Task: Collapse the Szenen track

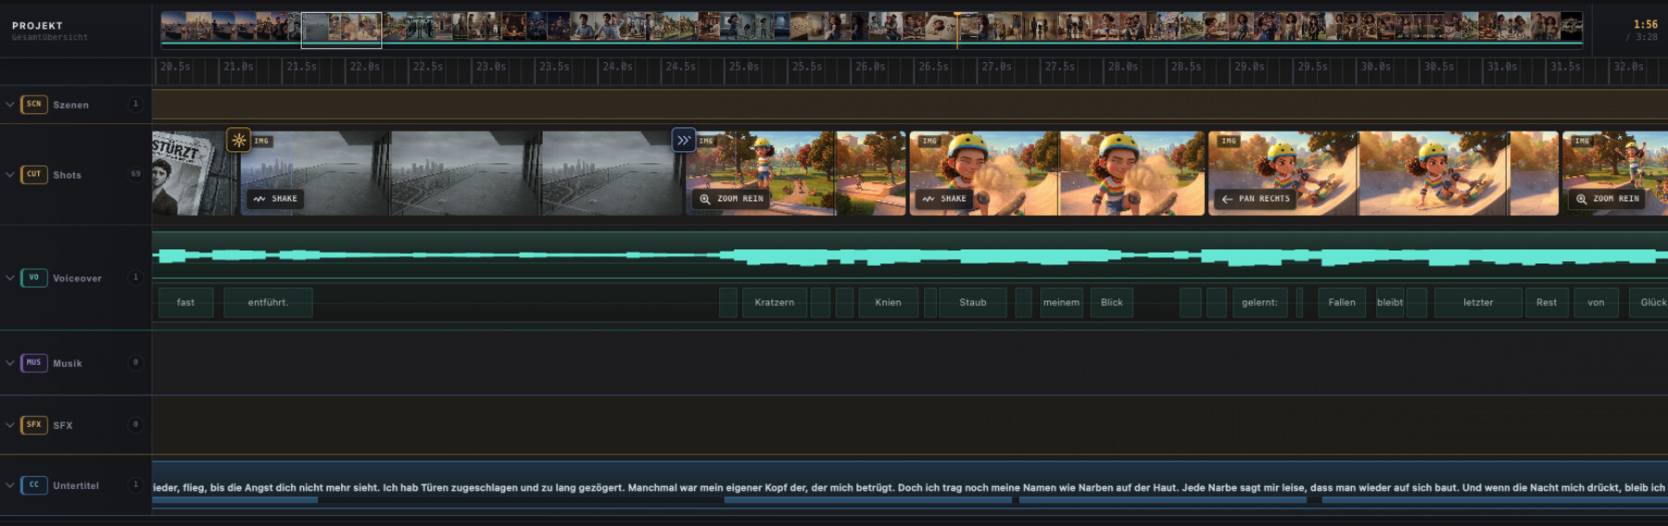Action: (x=10, y=105)
